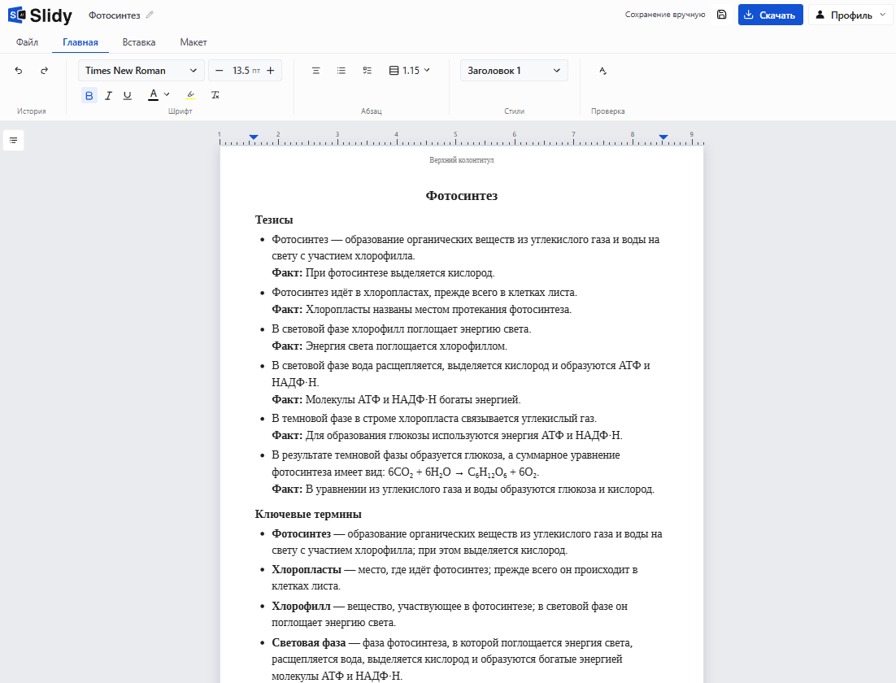The height and width of the screenshot is (683, 896).
Task: Open the text alignment options
Action: [315, 70]
